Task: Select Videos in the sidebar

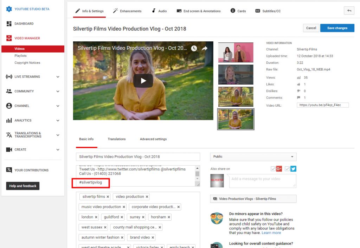Action: 33,49
